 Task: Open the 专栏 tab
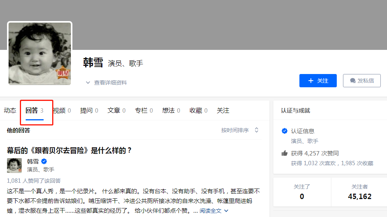[144, 111]
